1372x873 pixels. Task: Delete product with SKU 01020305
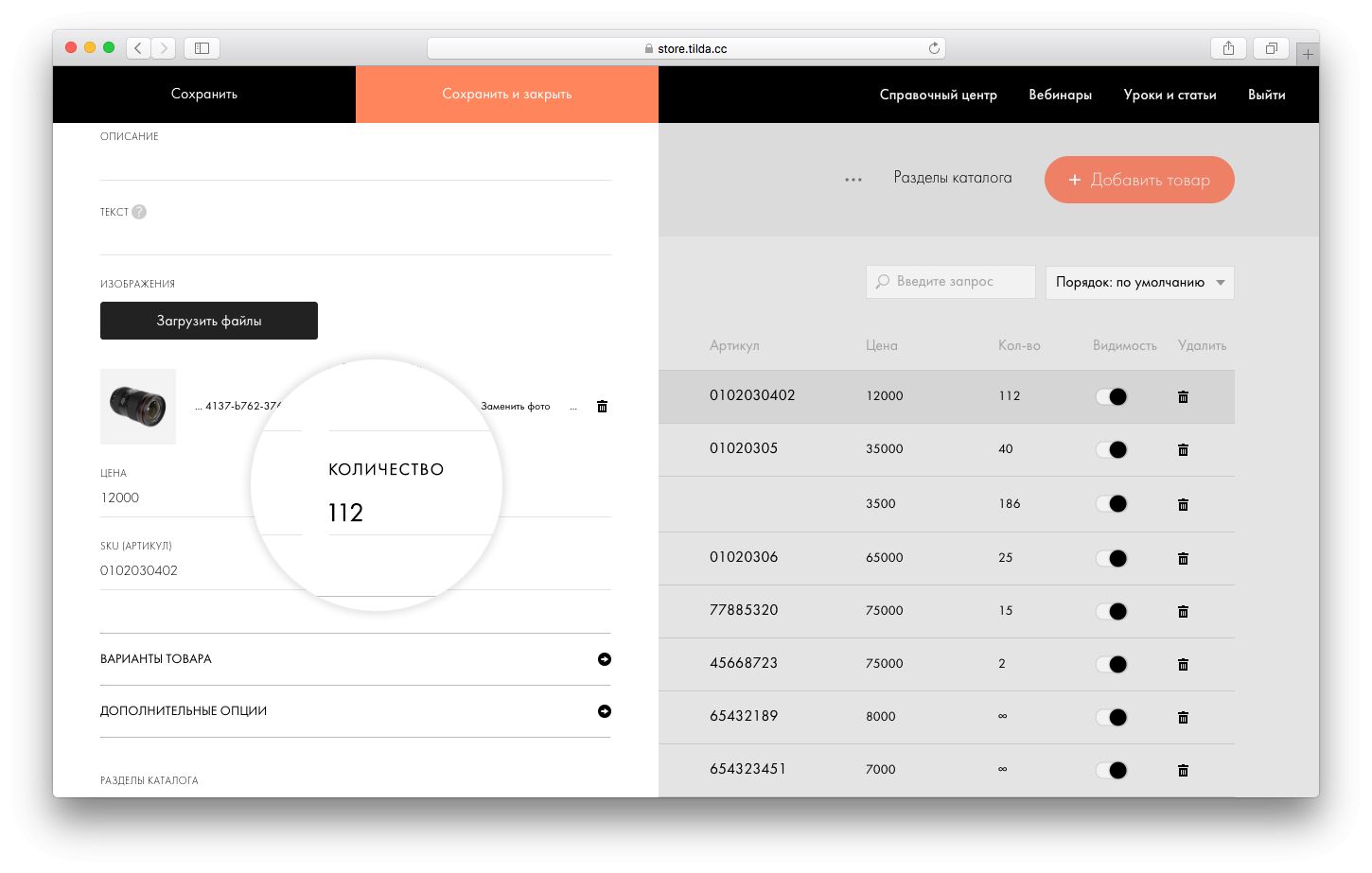coord(1183,449)
